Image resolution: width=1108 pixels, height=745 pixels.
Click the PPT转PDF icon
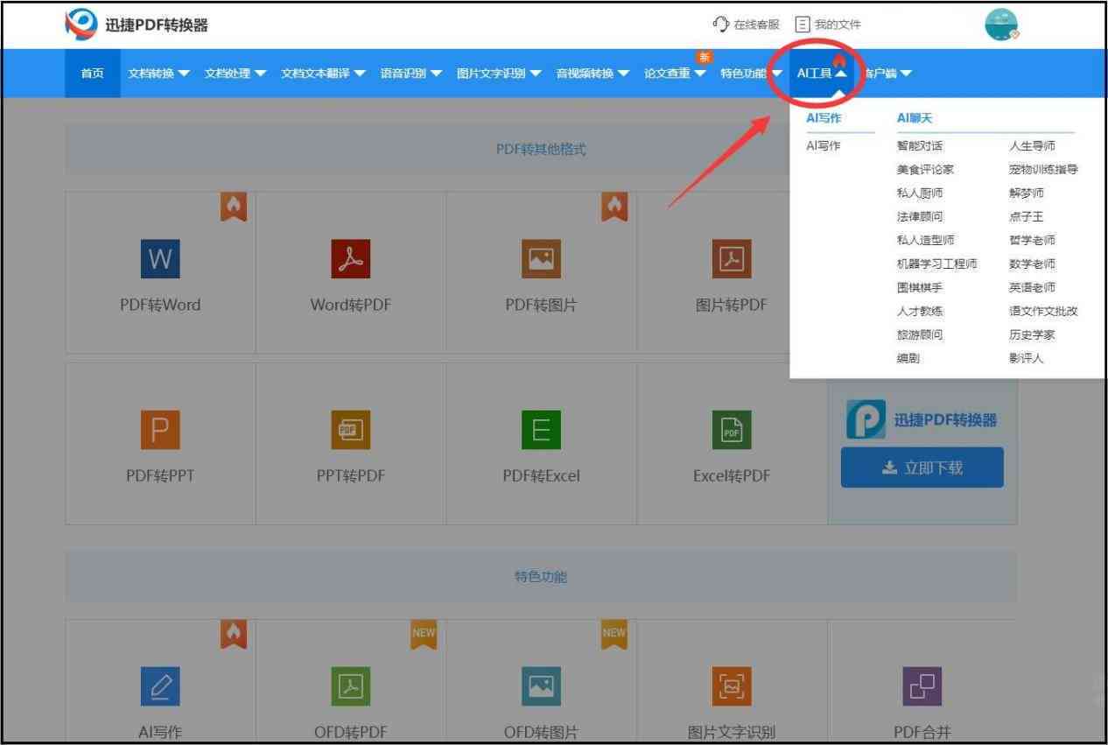[351, 430]
